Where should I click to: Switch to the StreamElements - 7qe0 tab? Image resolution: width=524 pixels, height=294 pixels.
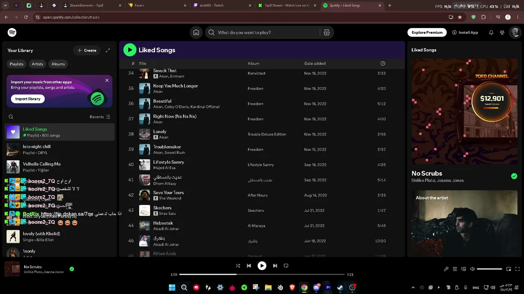click(x=93, y=5)
